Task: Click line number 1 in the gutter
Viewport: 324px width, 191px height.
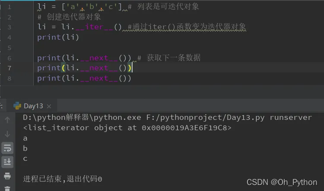Action: pos(10,7)
